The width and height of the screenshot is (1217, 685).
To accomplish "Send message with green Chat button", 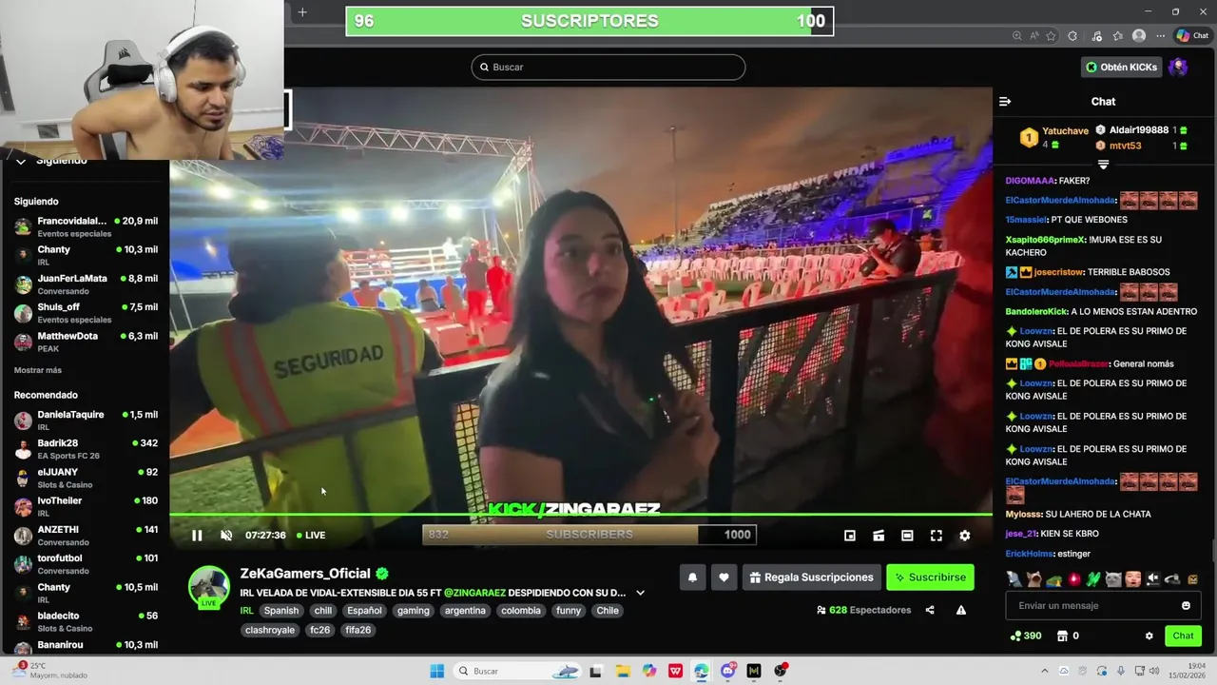I will [1183, 636].
